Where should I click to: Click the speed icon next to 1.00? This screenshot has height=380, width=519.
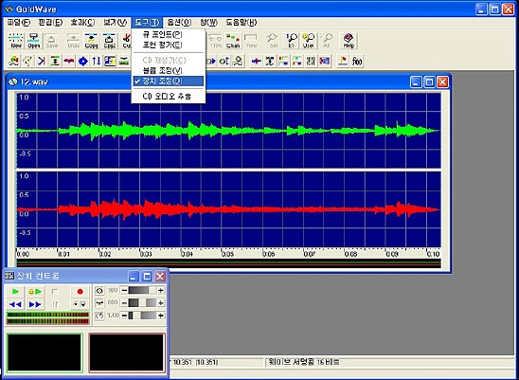(x=99, y=316)
